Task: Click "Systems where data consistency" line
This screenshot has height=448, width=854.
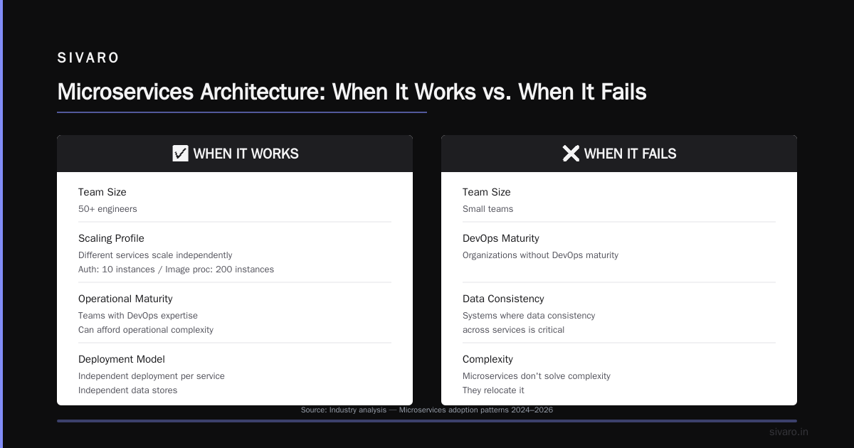Action: point(529,316)
